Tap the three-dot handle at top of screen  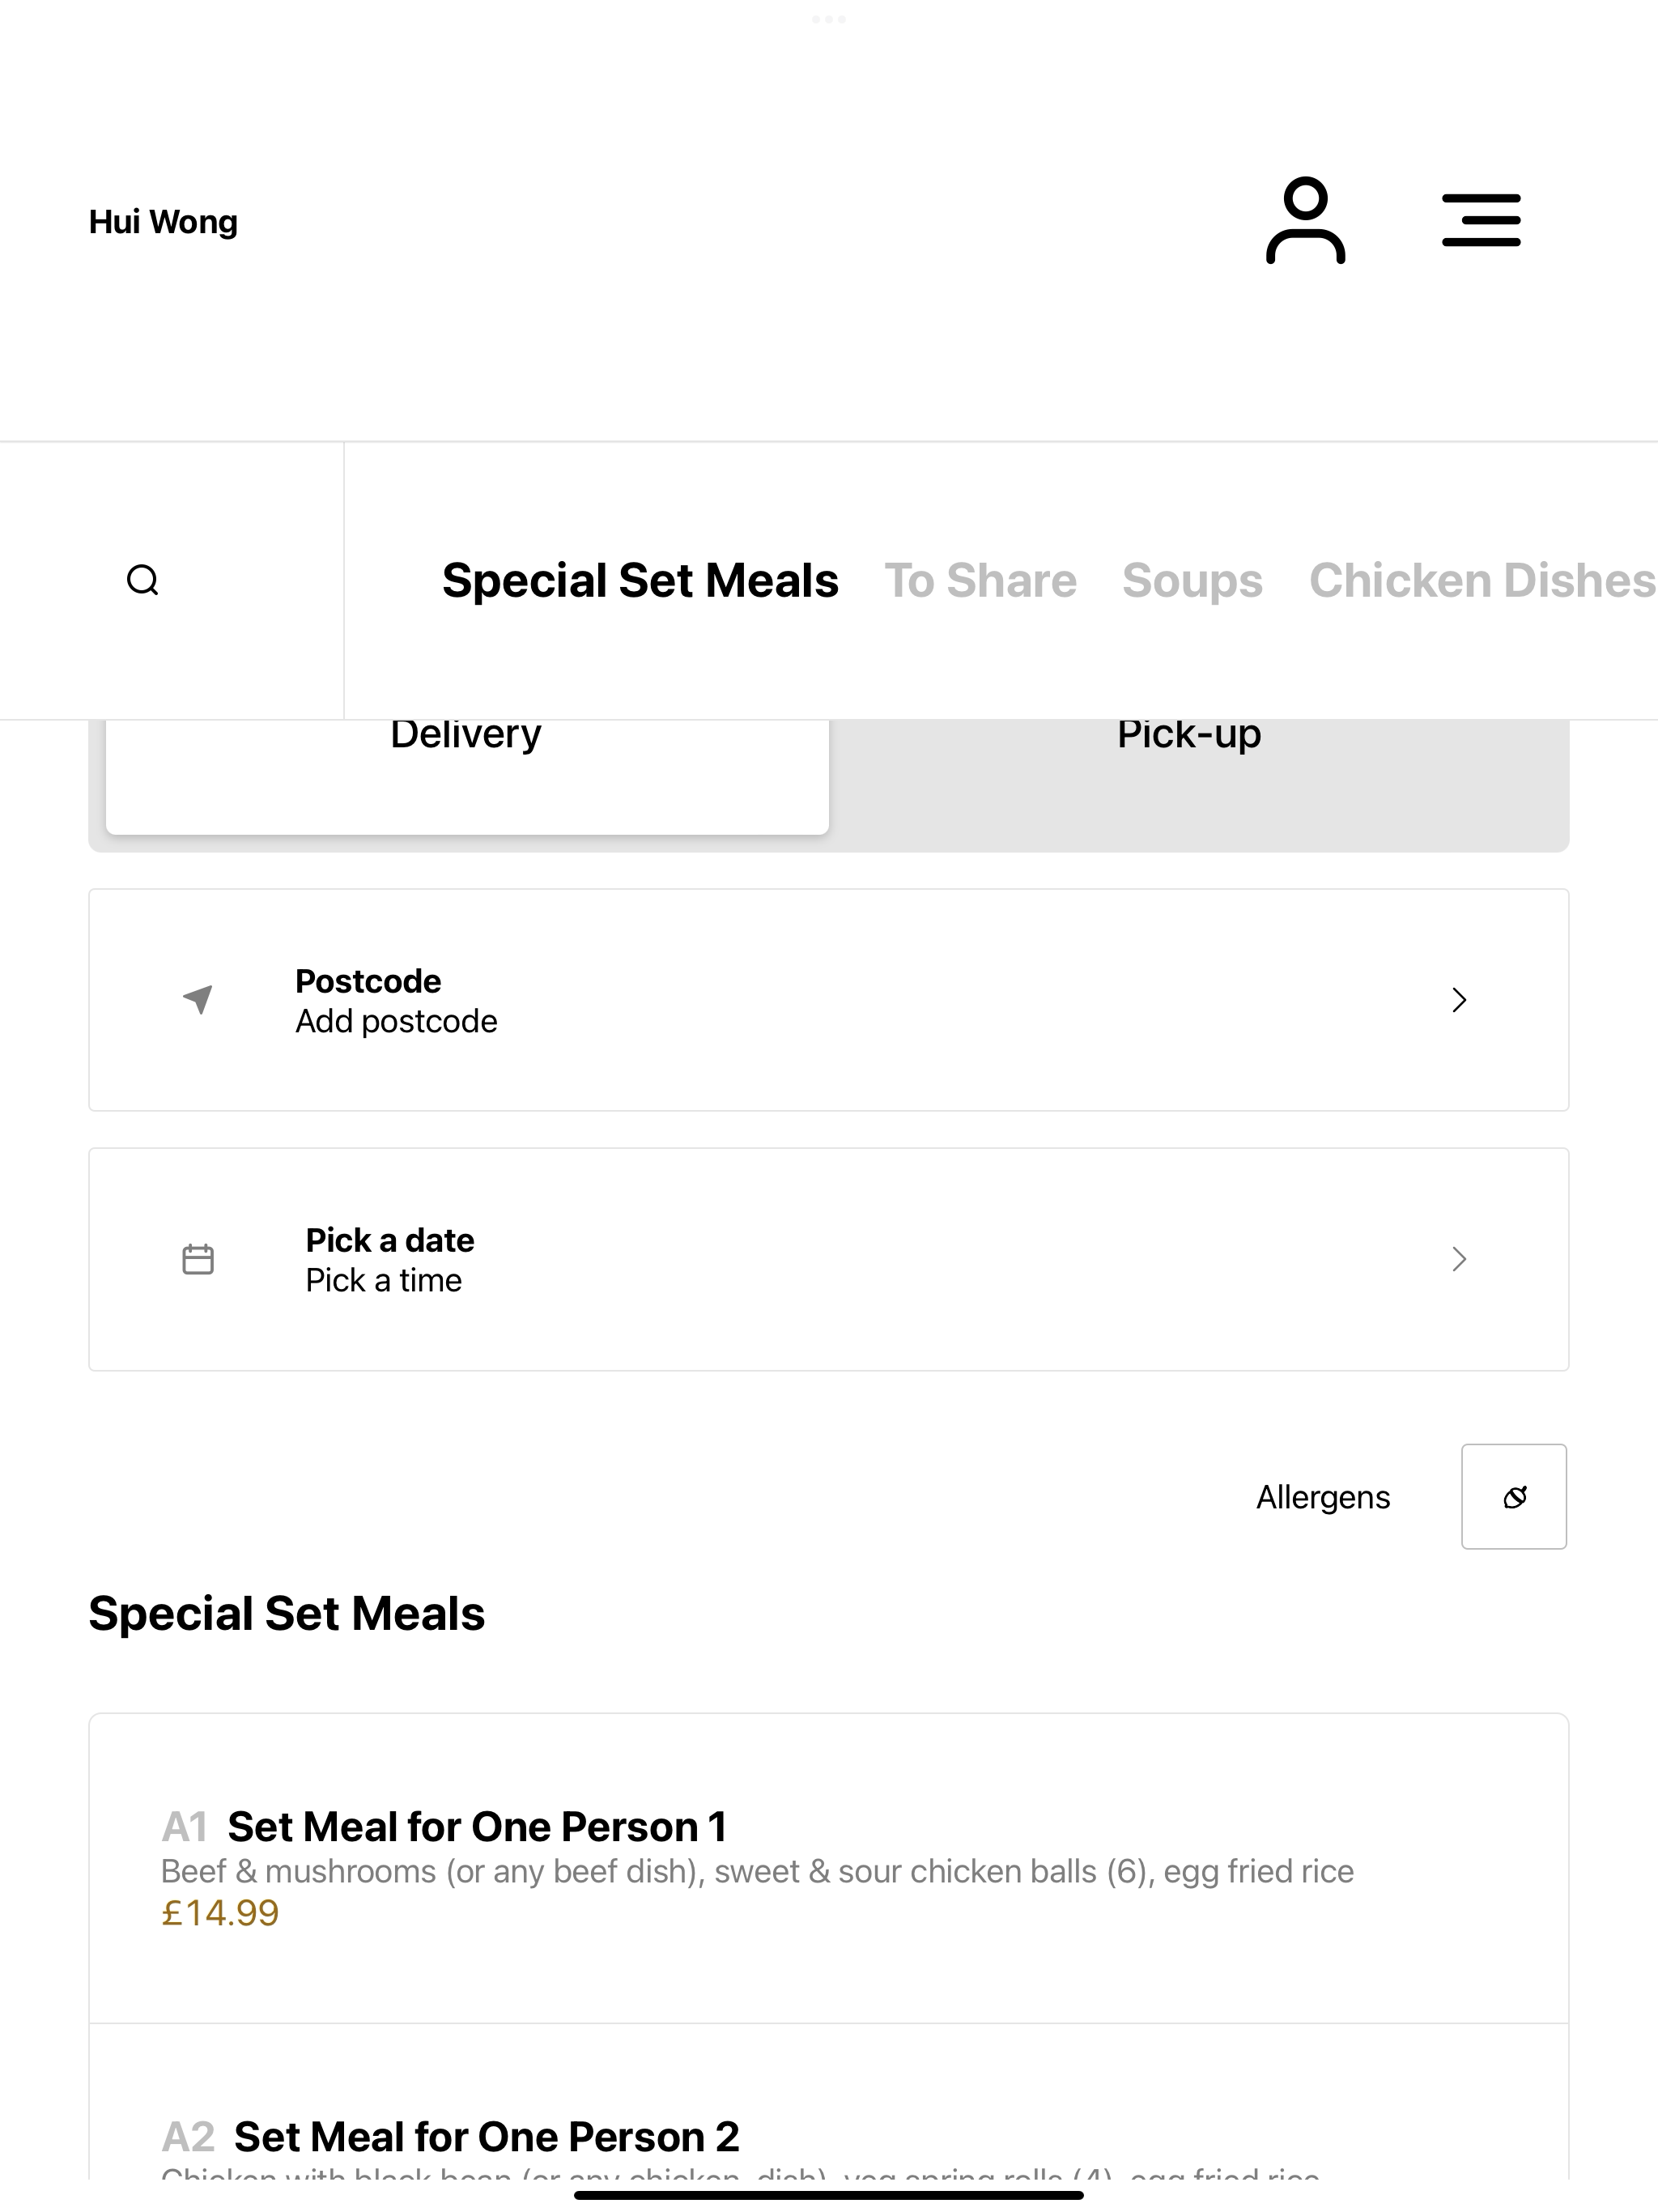coord(829,19)
